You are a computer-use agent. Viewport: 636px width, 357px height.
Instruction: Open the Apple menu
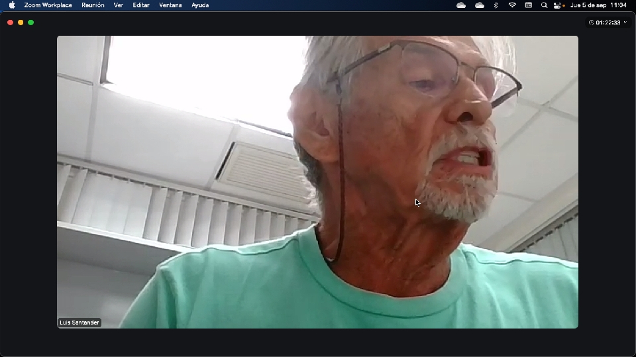click(12, 5)
